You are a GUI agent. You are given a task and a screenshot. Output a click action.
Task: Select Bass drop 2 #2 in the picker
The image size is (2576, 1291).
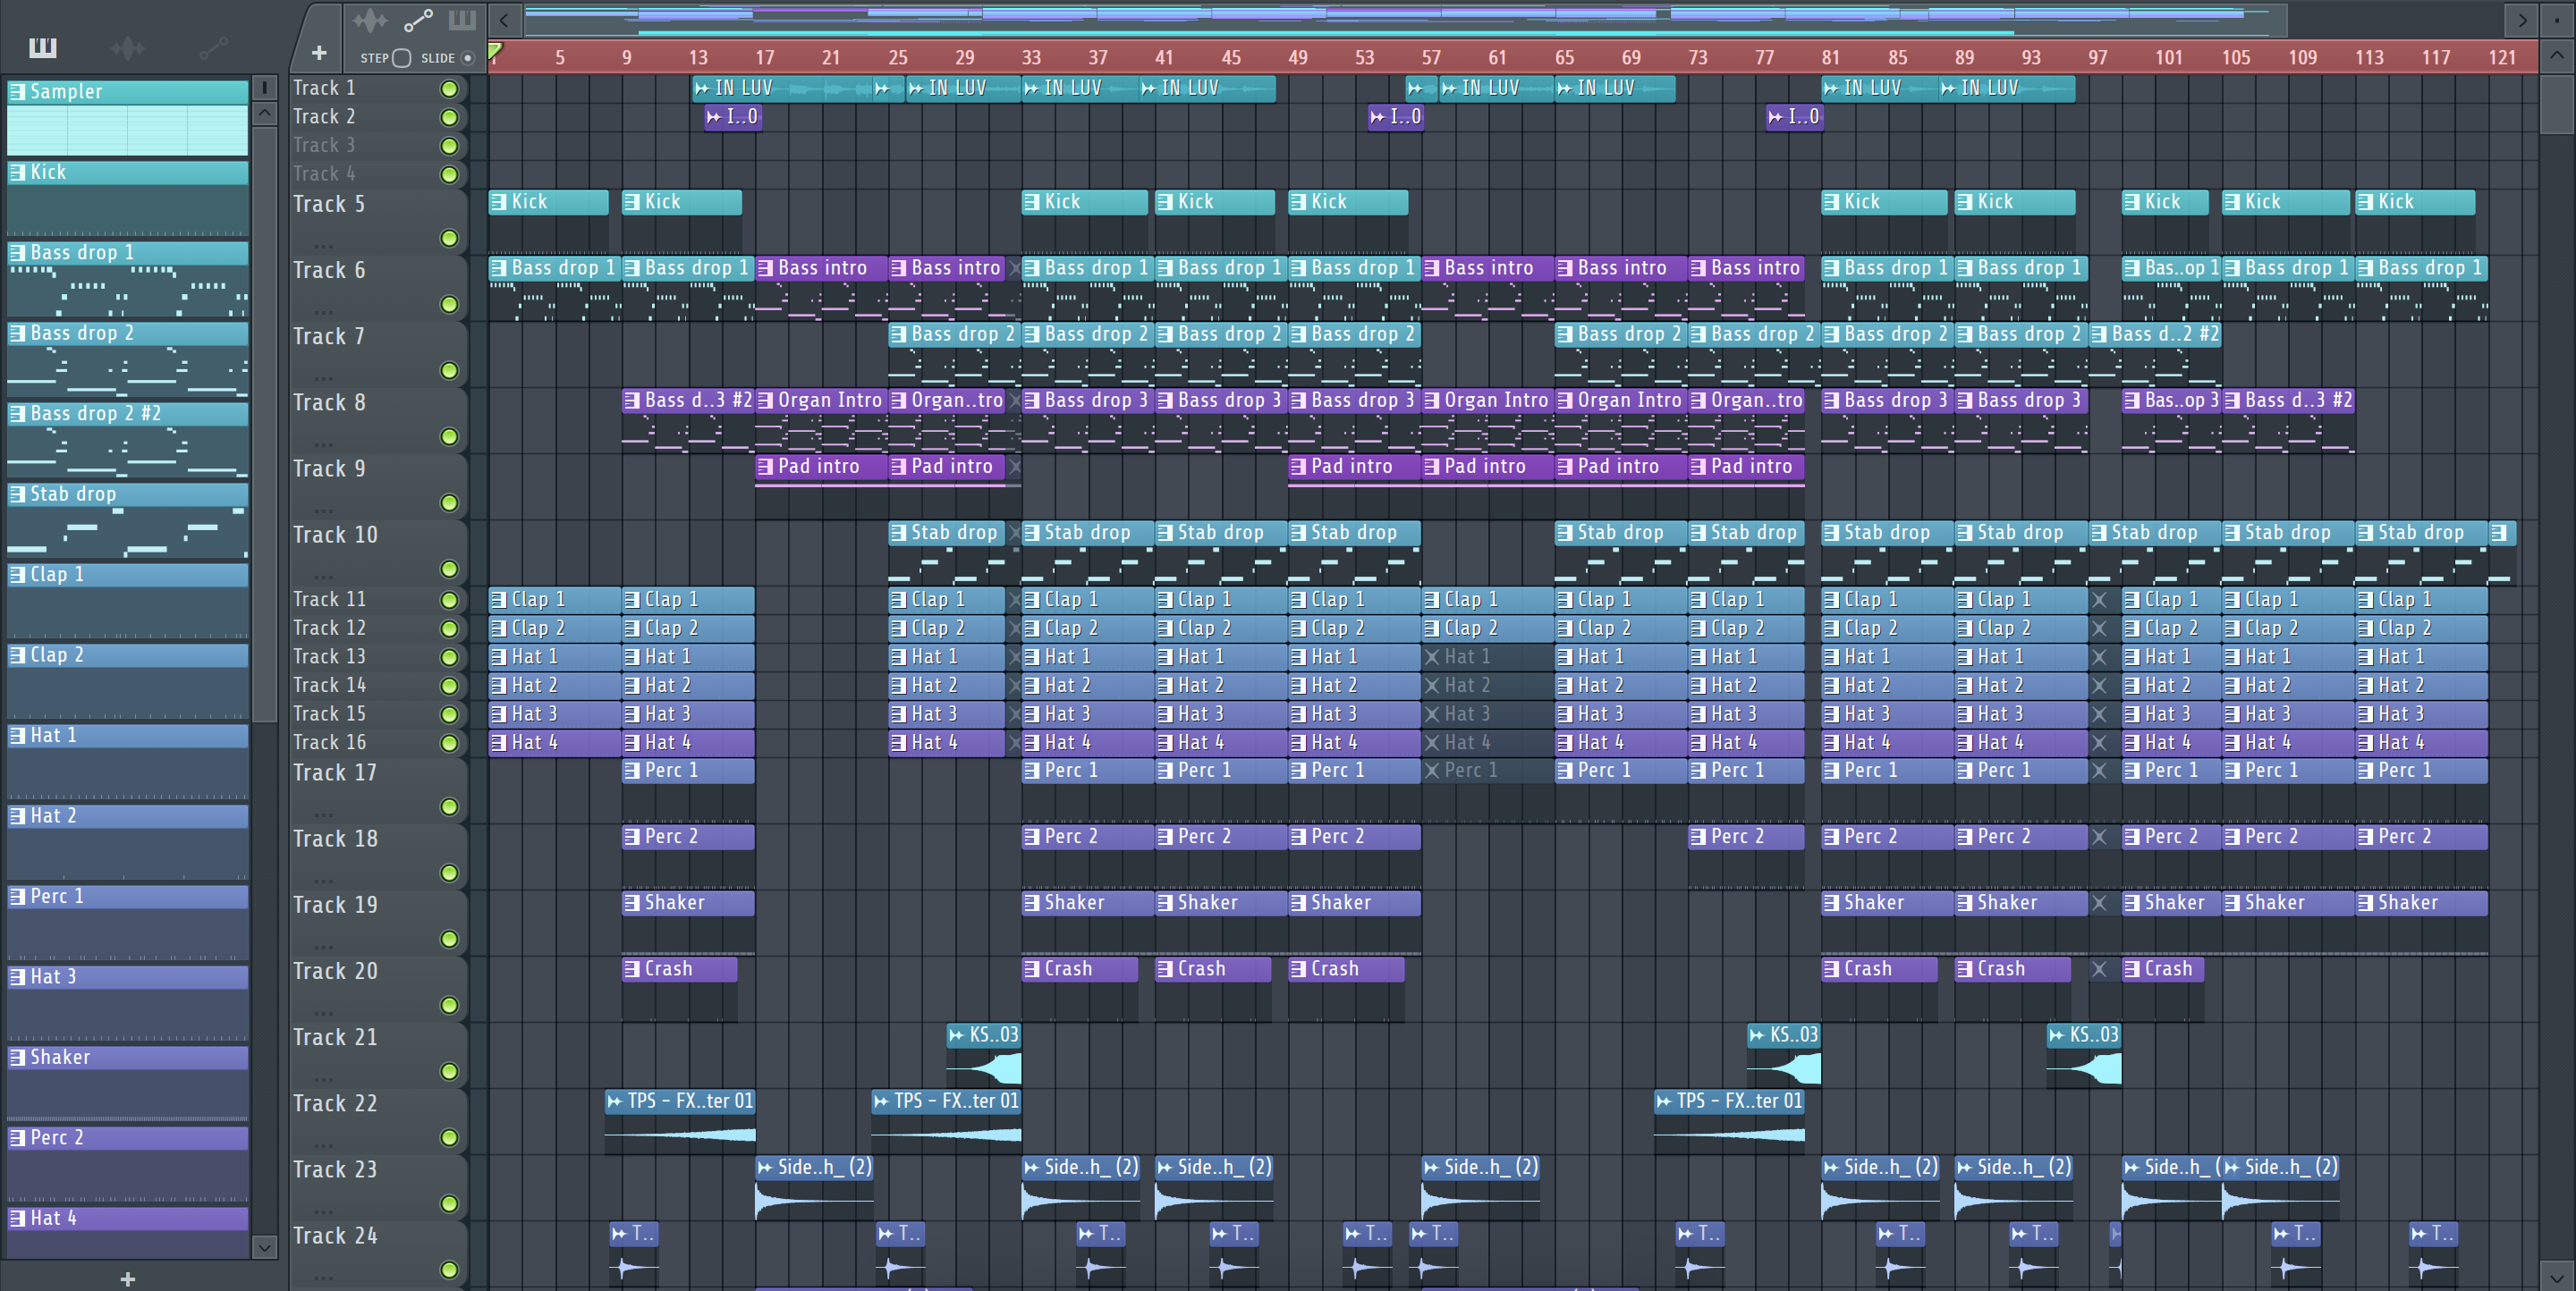127,439
